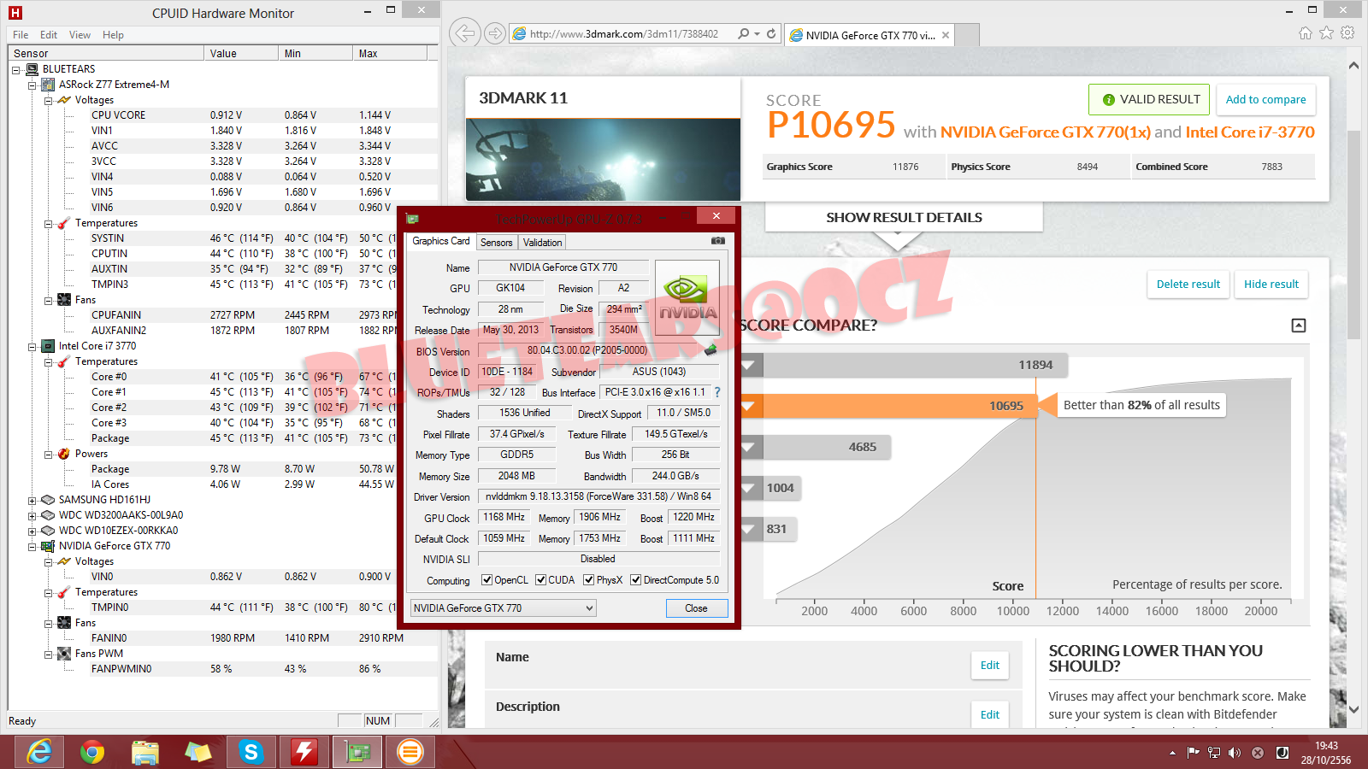Viewport: 1368px width, 769px height.
Task: Click the Action Center flag tray icon
Action: click(1193, 753)
